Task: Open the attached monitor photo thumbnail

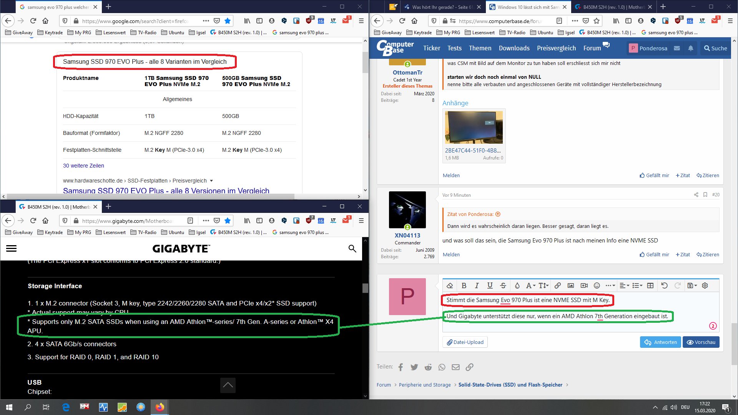Action: (x=474, y=127)
